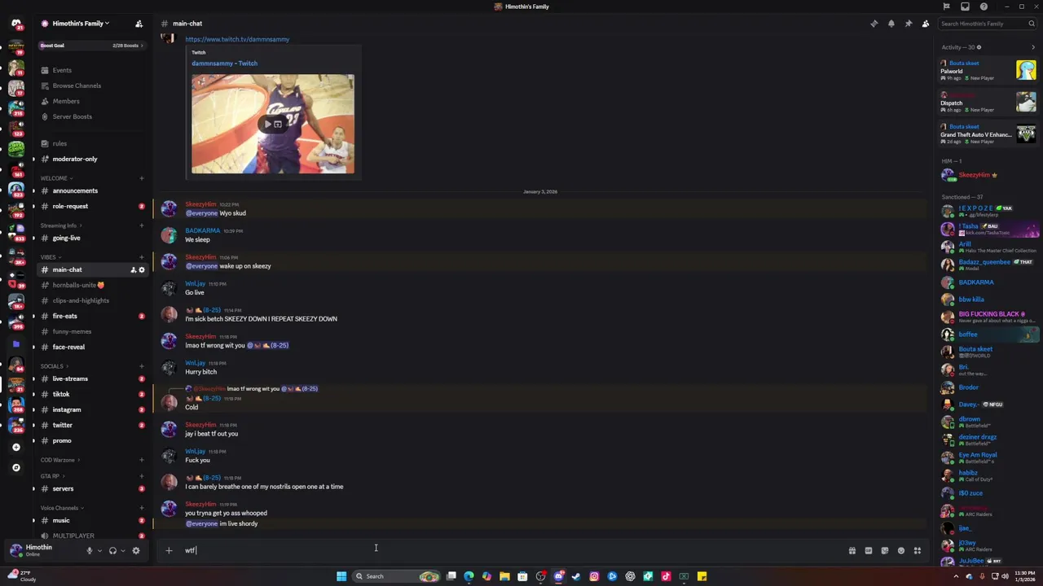1043x586 pixels.
Task: Expand the GTA RP category
Action: pos(52,476)
